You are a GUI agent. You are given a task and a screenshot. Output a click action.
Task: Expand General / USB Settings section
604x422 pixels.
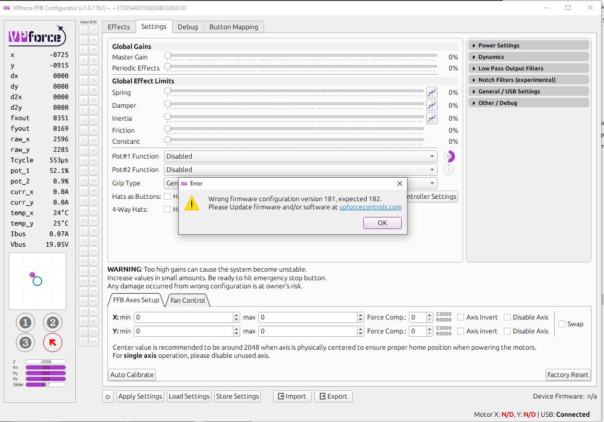tap(528, 91)
